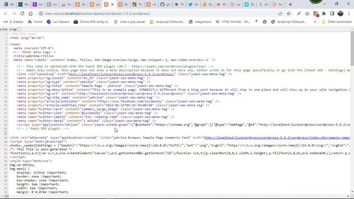The width and height of the screenshot is (354, 199).
Task: Click scroll-up arrow of vertical scrollbar
Action: pyautogui.click(x=352, y=29)
